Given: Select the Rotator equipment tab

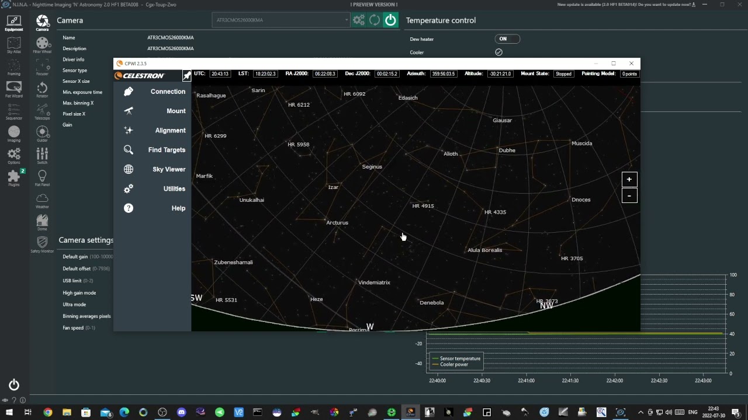Looking at the screenshot, I should 42,90.
